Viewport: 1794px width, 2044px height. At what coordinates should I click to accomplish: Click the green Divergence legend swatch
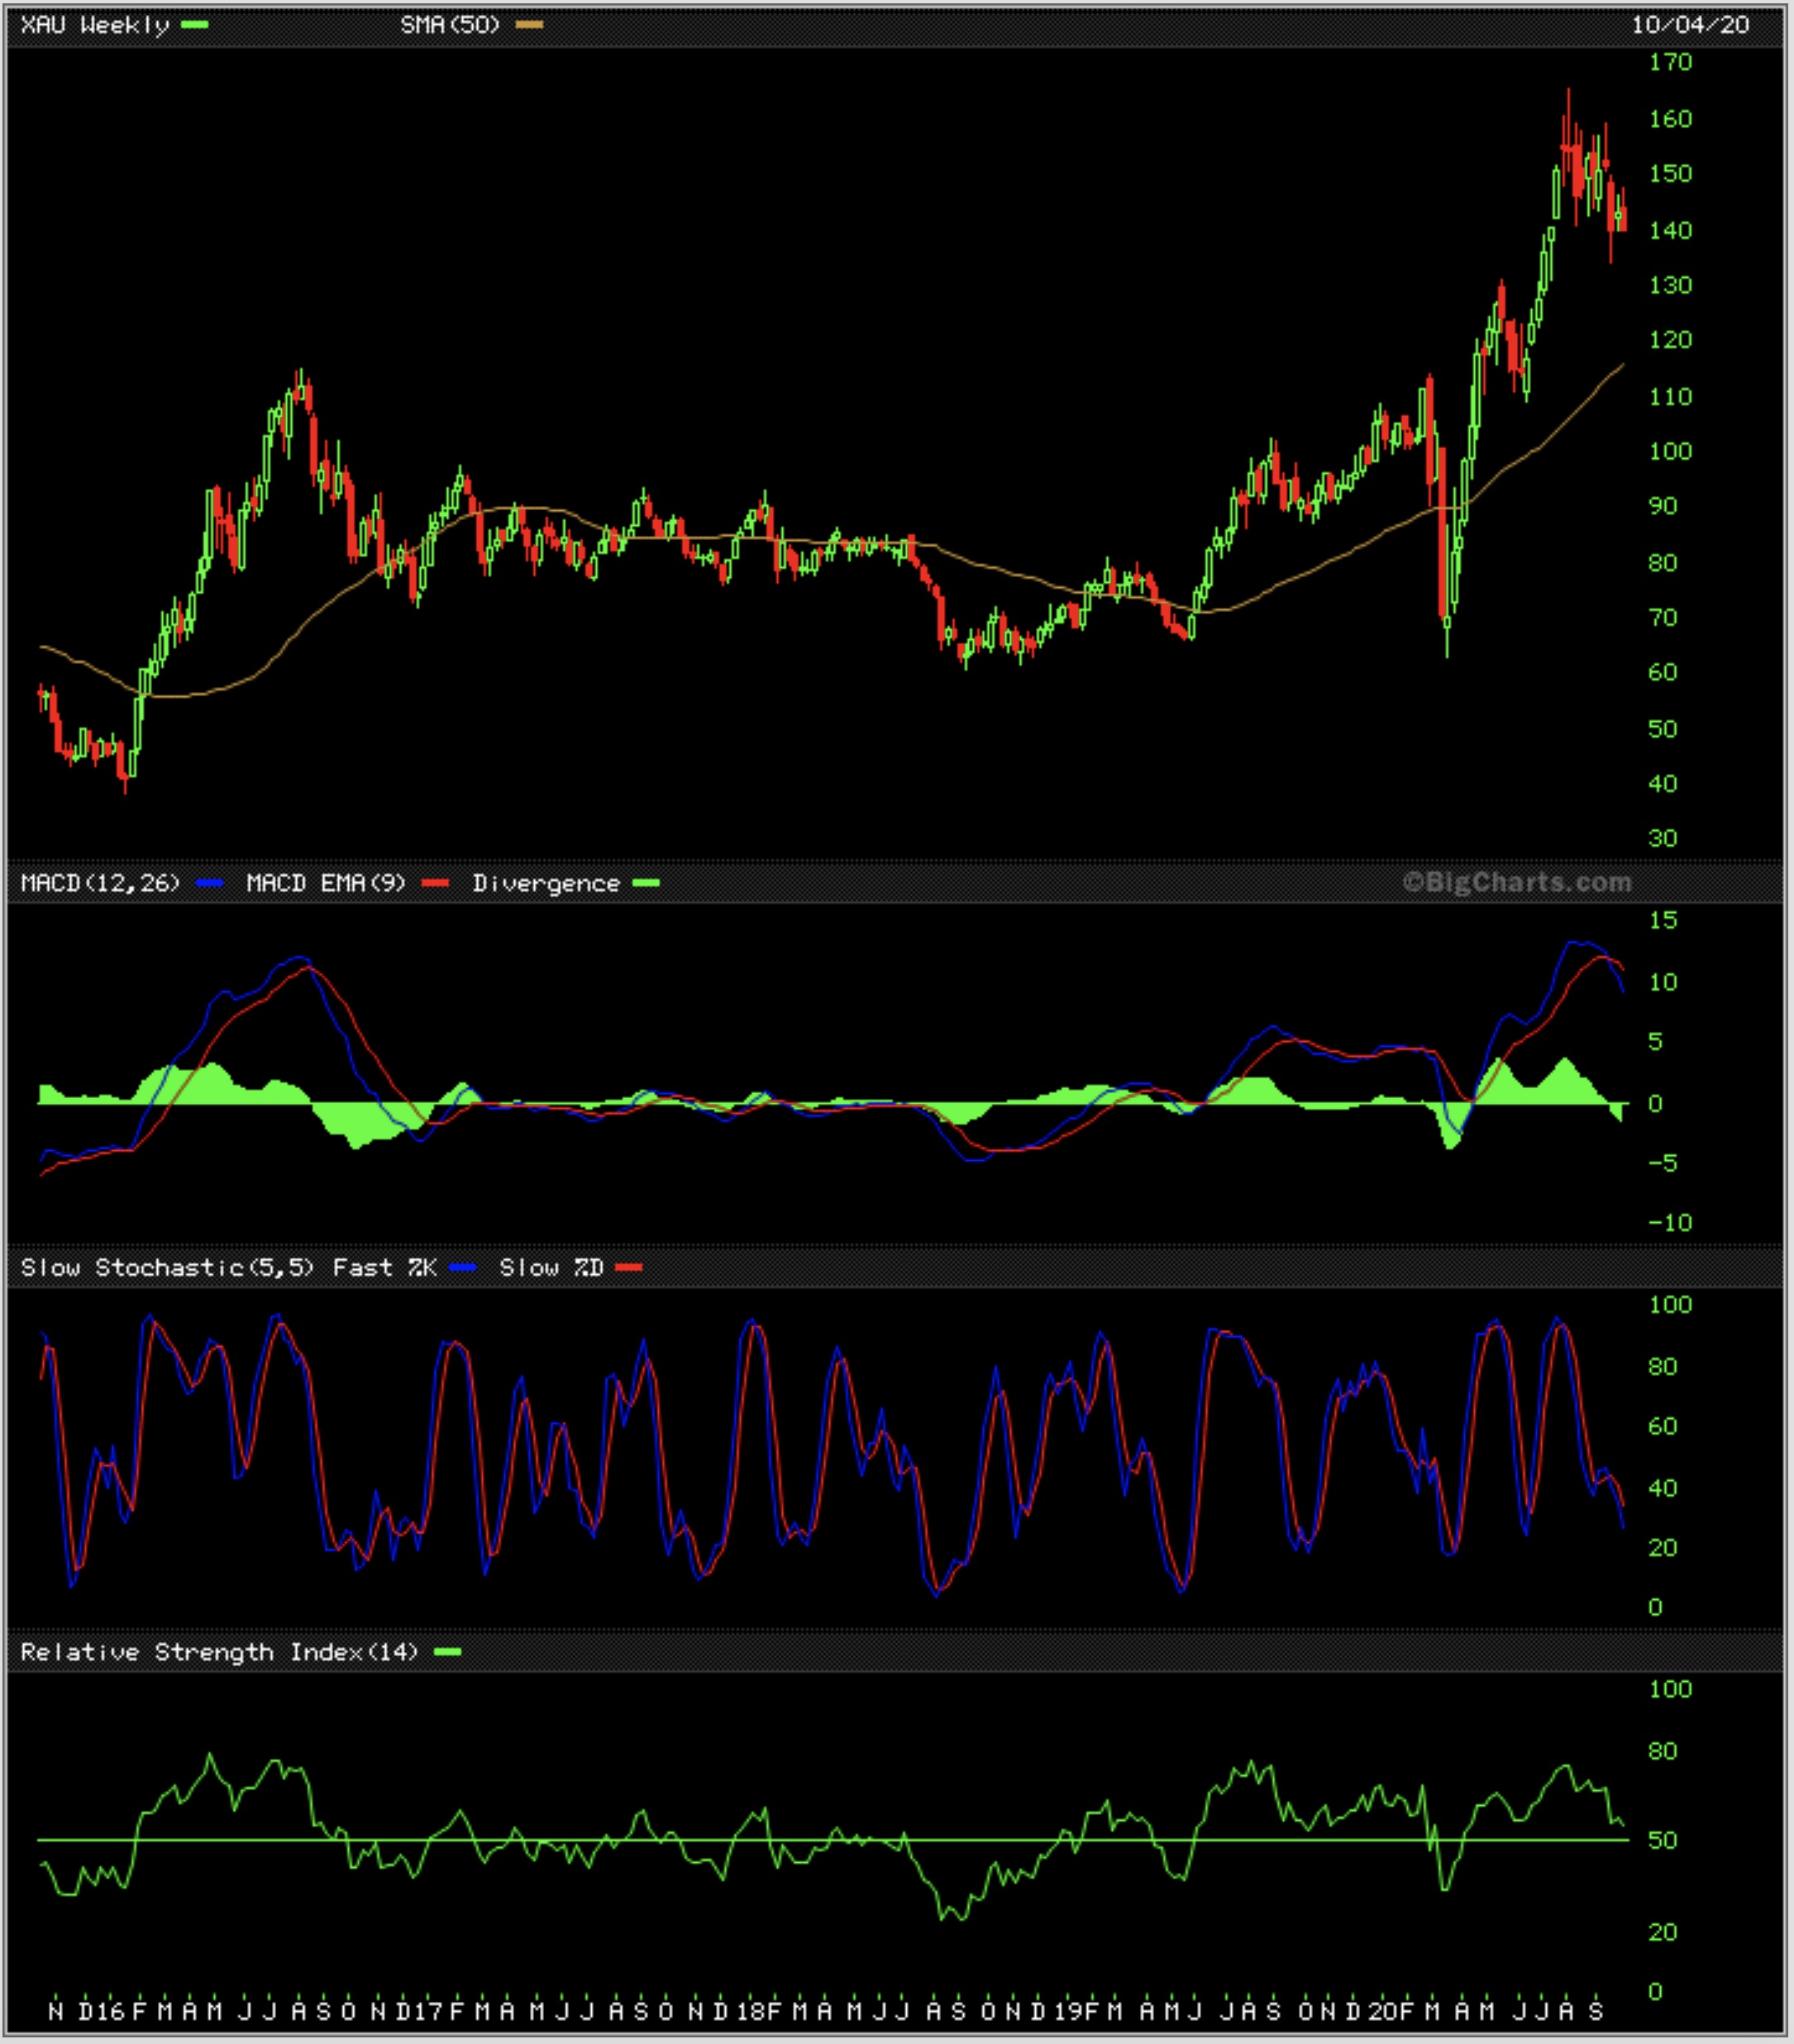(x=646, y=883)
